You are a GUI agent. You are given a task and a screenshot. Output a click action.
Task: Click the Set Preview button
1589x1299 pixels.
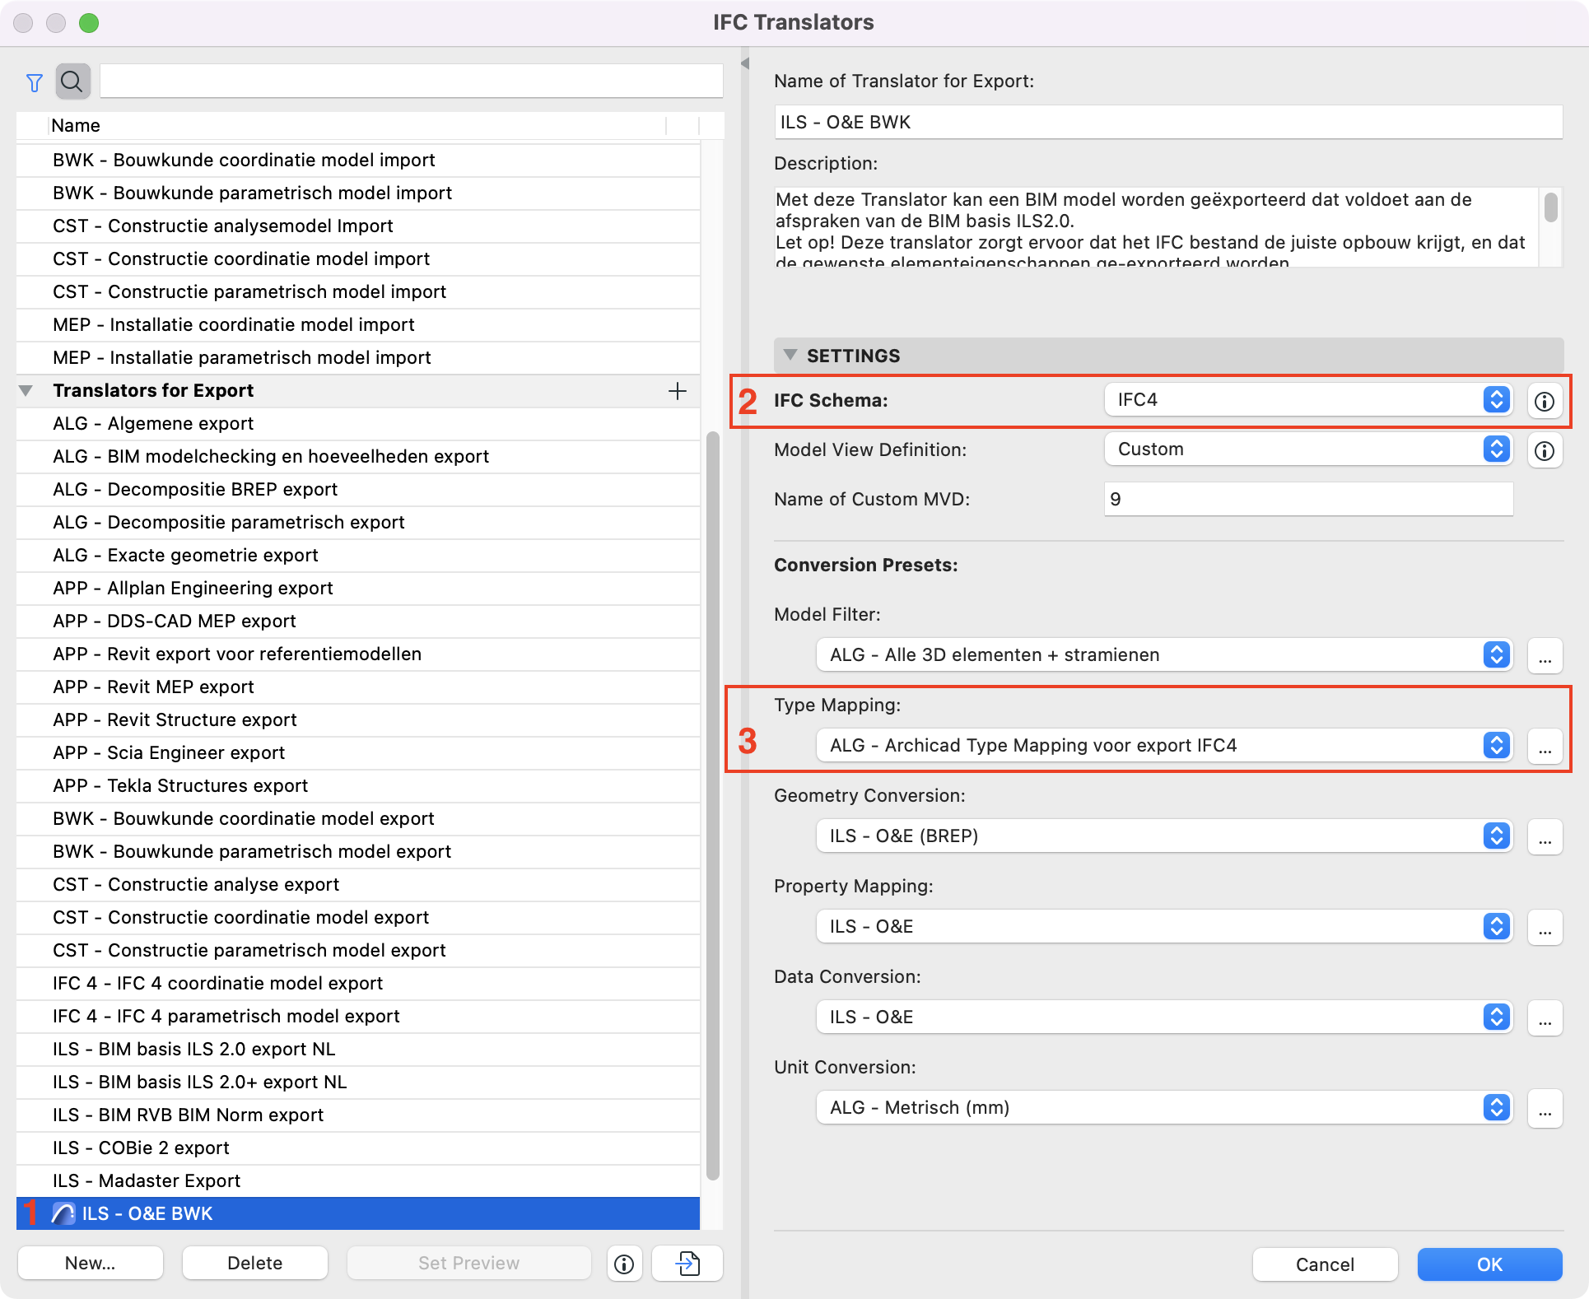[469, 1264]
